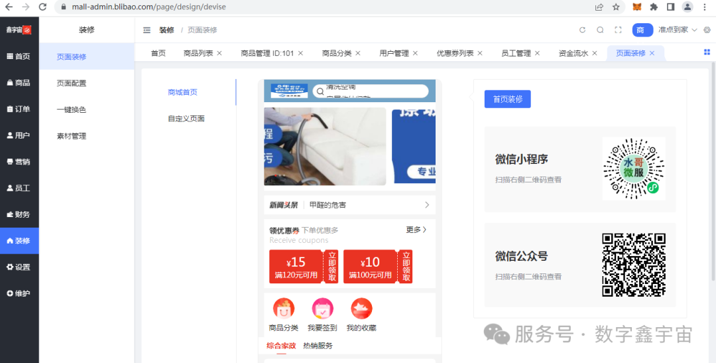Open the 员工 sidebar menu
This screenshot has height=363, width=716.
tap(19, 188)
